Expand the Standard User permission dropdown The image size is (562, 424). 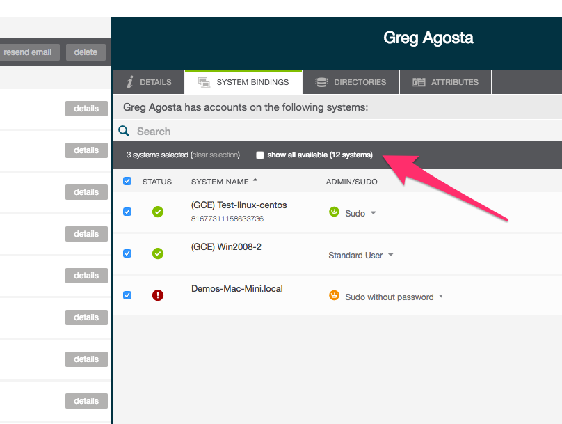(x=391, y=255)
